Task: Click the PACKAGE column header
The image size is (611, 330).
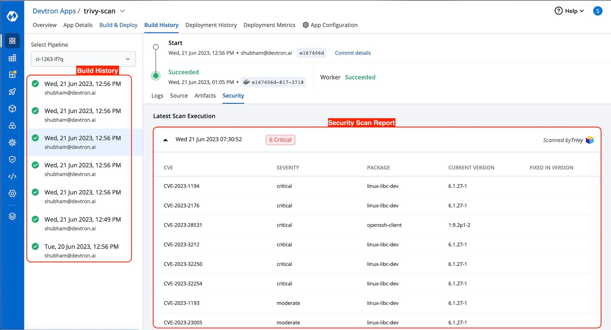Action: (379, 168)
